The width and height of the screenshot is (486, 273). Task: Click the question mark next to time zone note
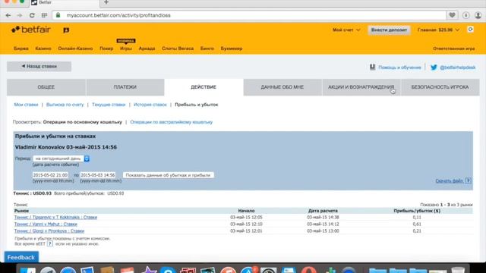[50, 244]
